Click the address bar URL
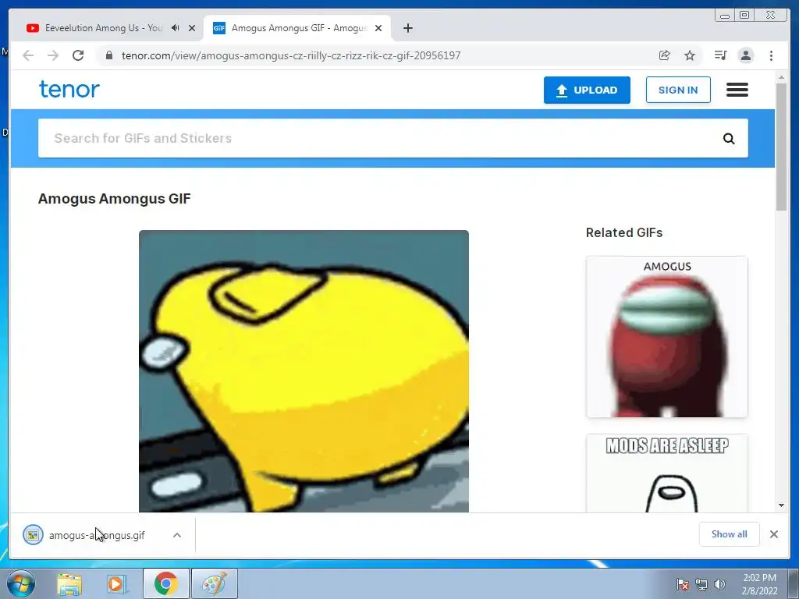 (x=290, y=55)
